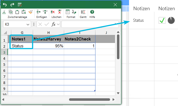
Task: Click the select-all triangle corner of grid
Action: (5, 32)
